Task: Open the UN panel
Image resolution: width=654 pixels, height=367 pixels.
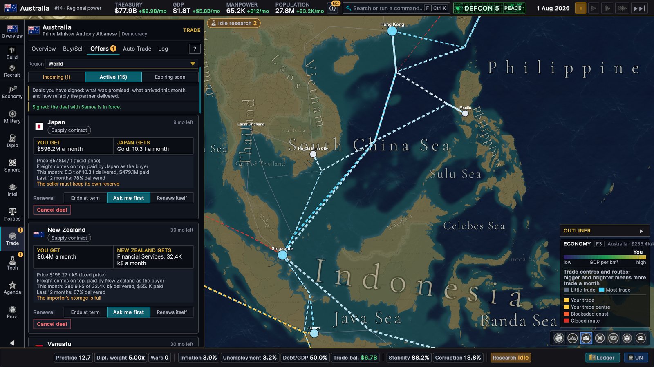Action: [636, 358]
